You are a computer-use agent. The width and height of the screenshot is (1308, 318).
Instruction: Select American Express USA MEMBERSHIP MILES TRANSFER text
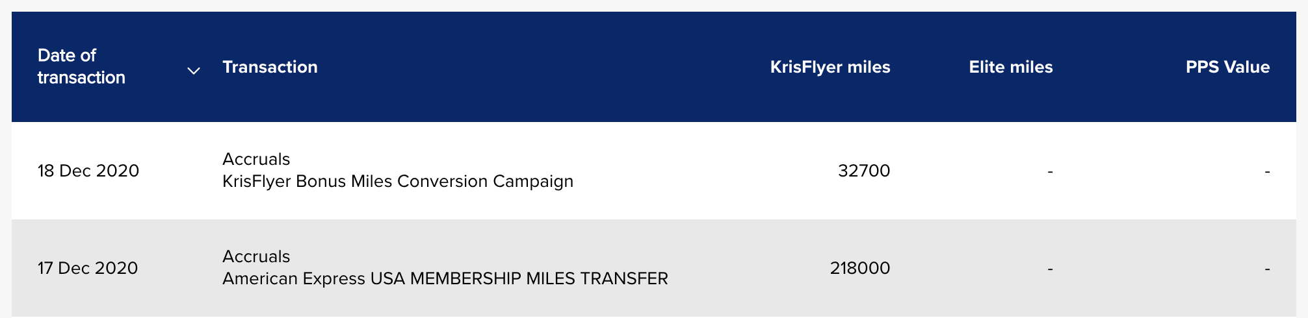click(x=445, y=278)
